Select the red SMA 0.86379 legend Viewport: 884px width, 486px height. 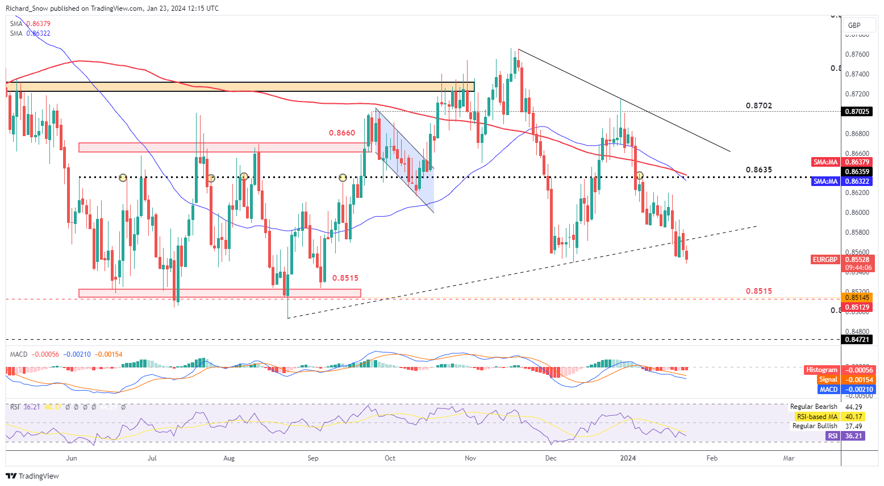(x=31, y=24)
